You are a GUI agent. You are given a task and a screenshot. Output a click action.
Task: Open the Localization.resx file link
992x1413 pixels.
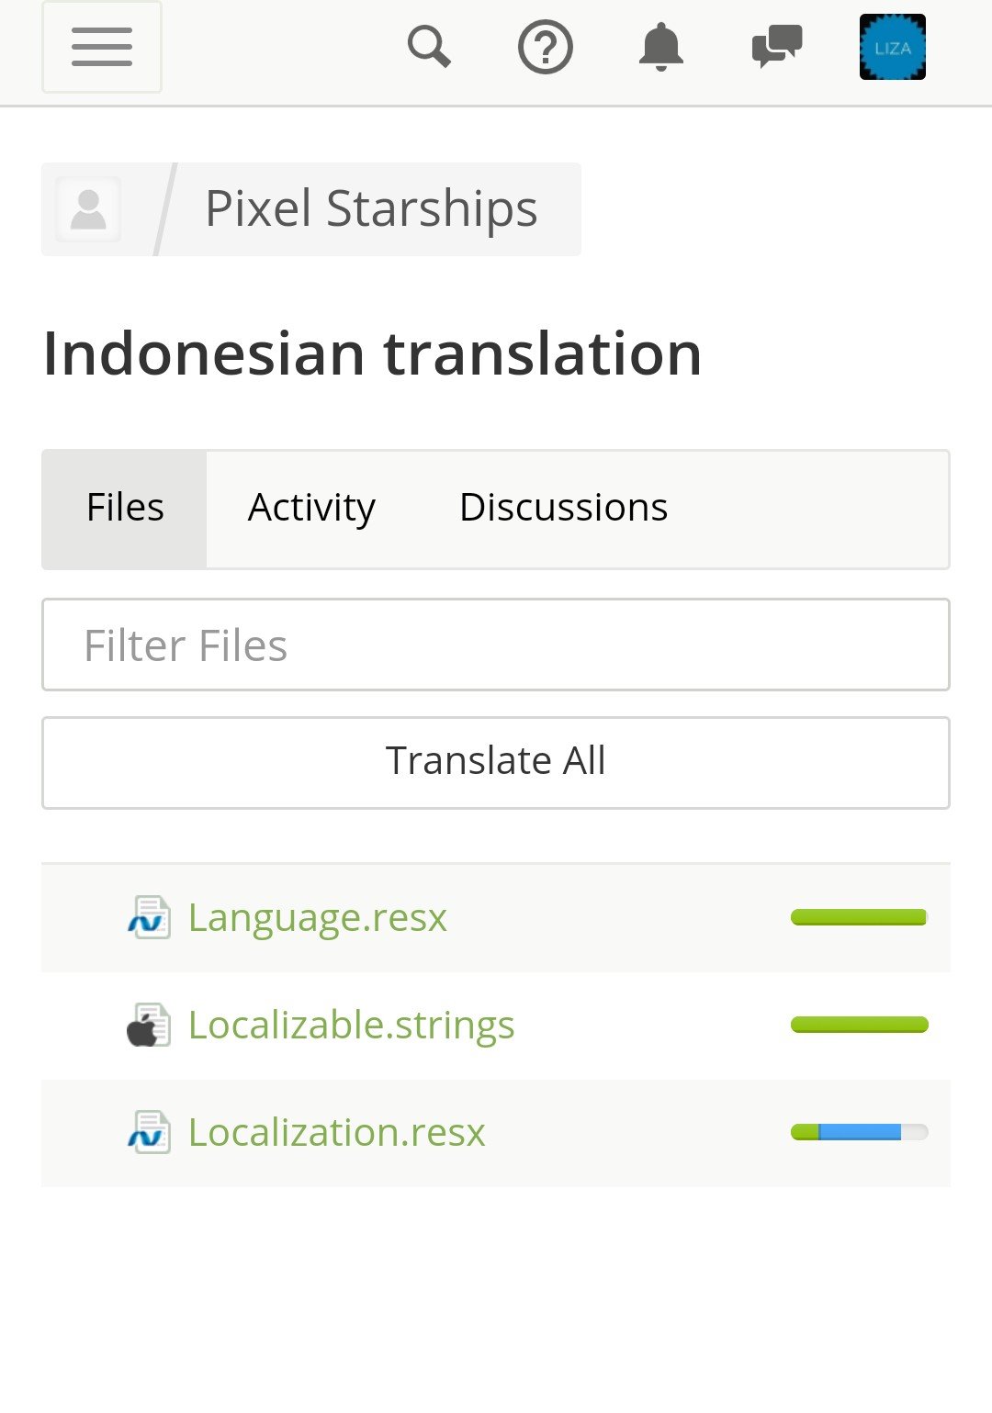336,1132
